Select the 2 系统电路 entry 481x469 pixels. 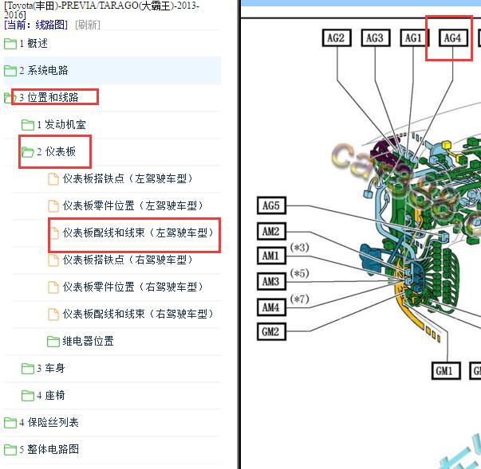pos(44,70)
